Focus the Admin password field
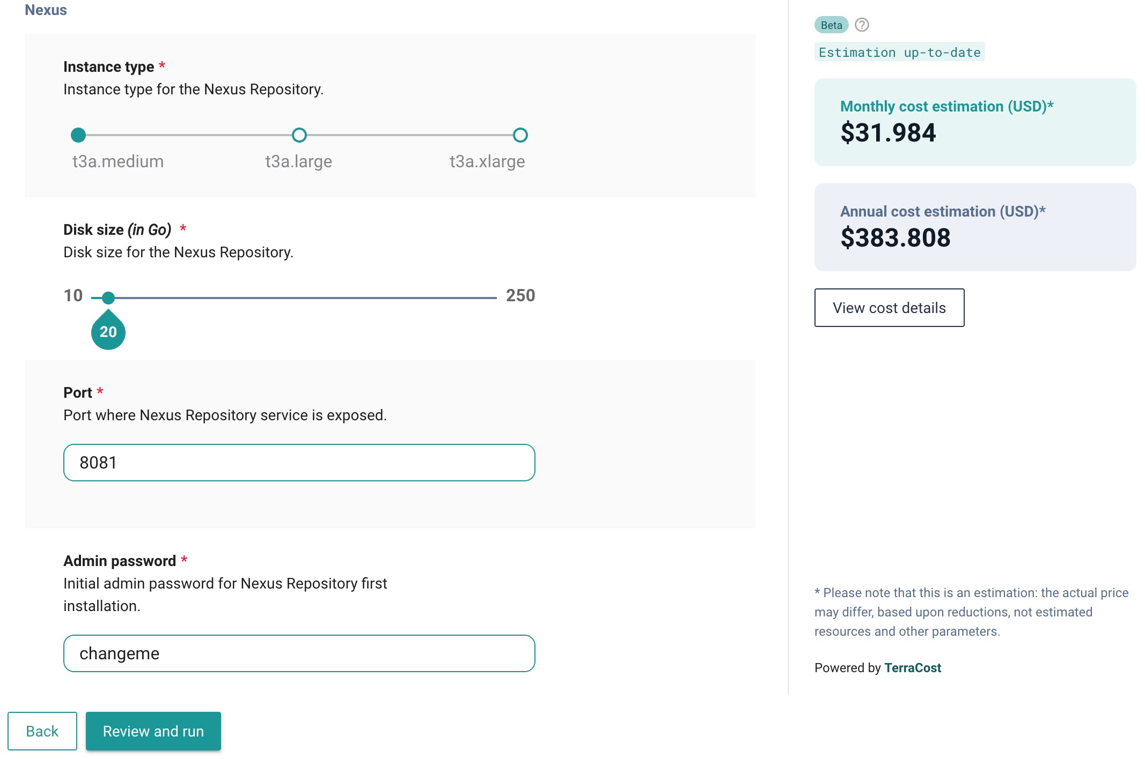The height and width of the screenshot is (759, 1145). pyautogui.click(x=299, y=653)
